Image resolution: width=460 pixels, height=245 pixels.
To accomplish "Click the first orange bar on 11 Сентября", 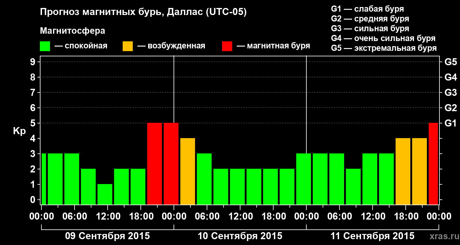I will [x=403, y=171].
